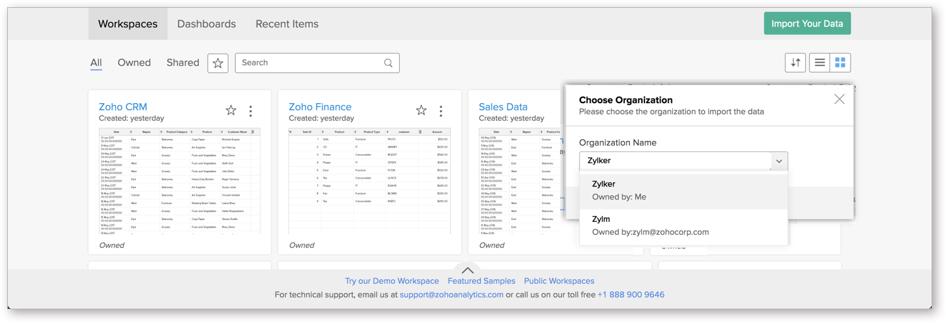Switch to the Workspaces tab

click(x=128, y=23)
